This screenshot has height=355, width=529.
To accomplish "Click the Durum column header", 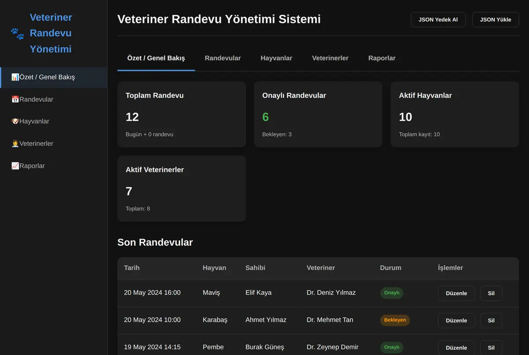I will tap(391, 268).
